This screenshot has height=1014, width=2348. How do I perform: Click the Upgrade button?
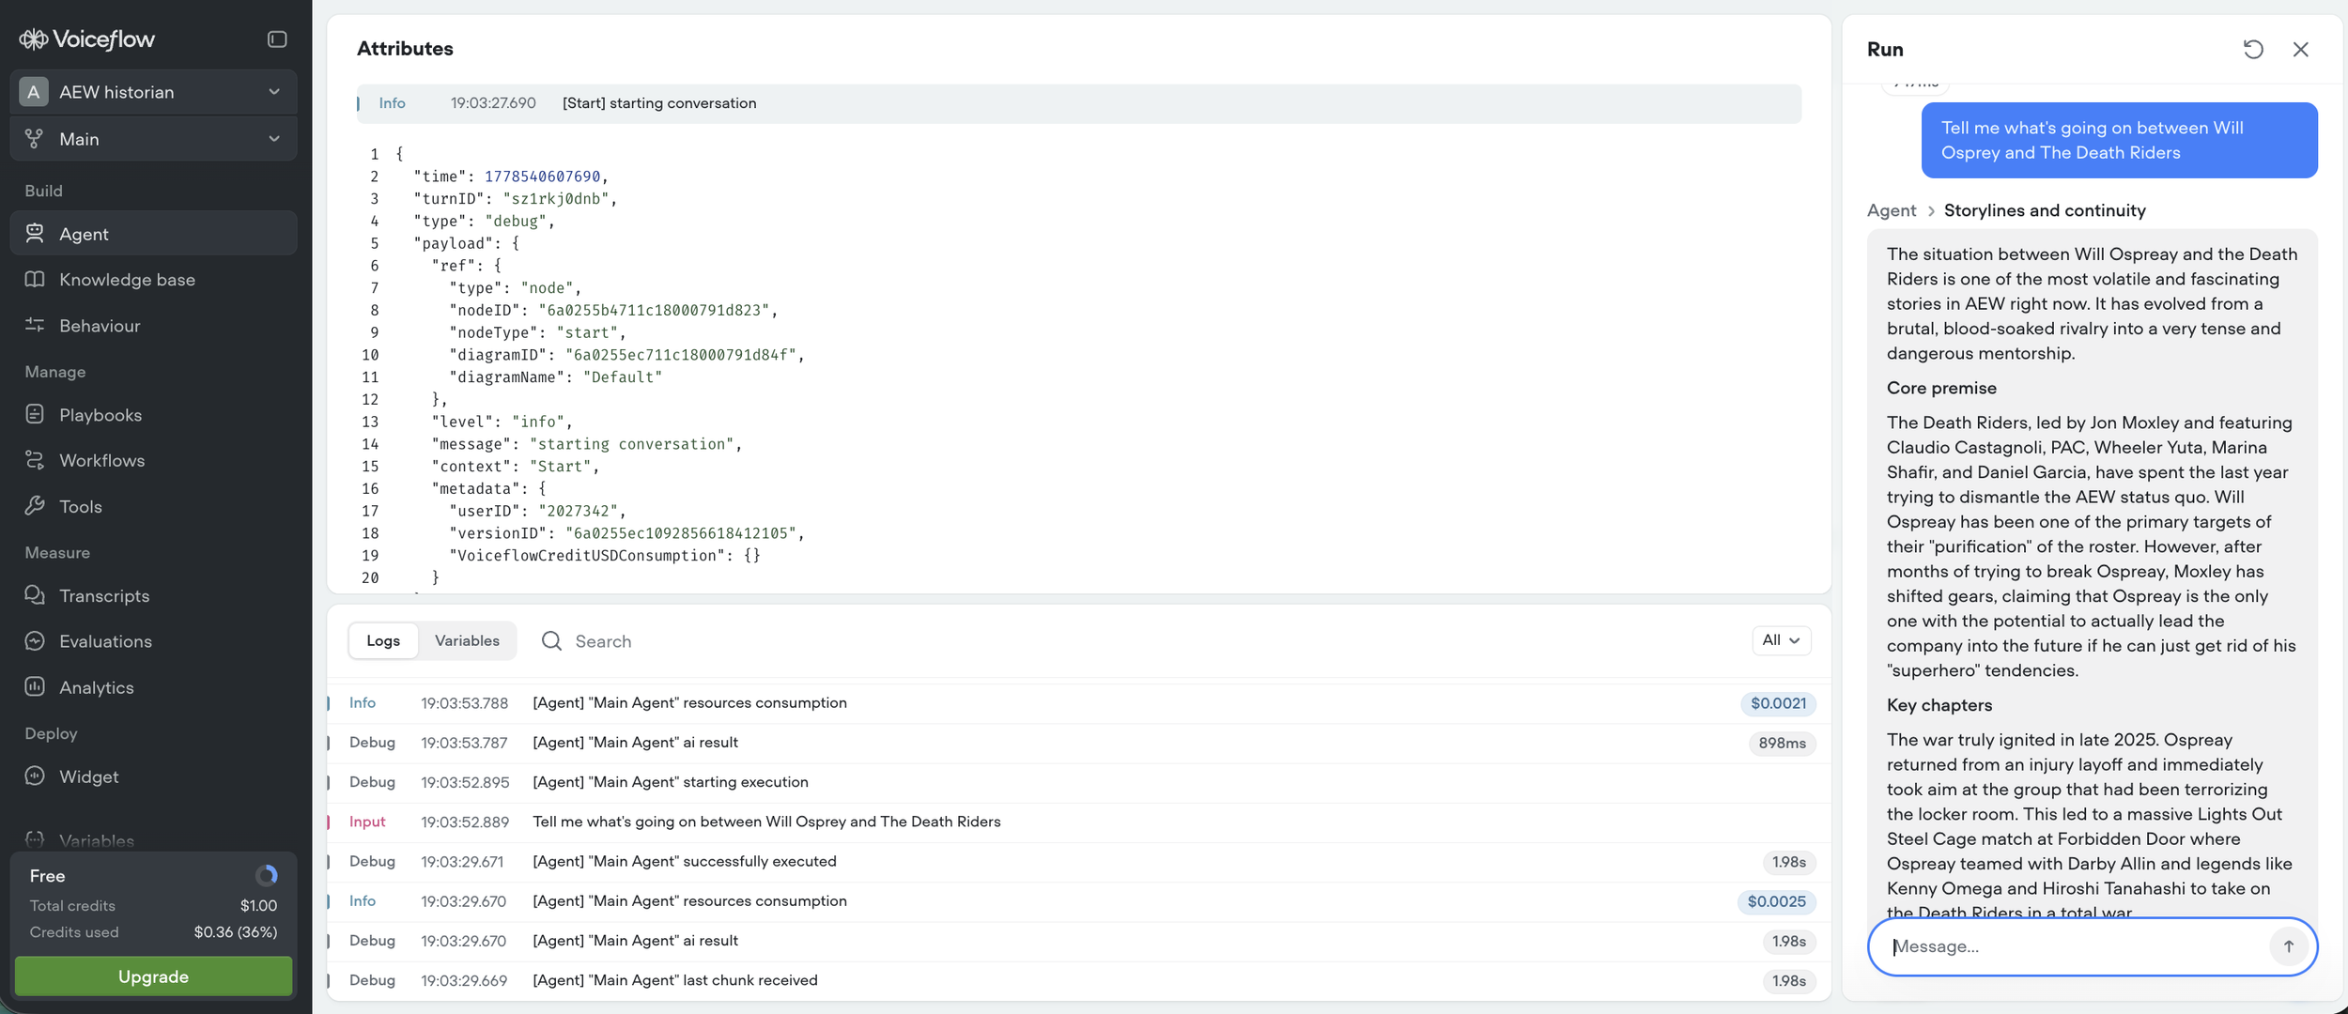click(154, 976)
